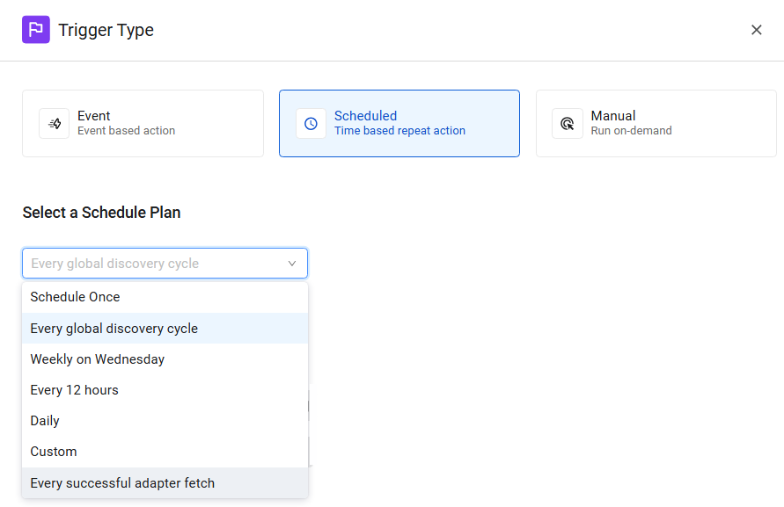The height and width of the screenshot is (507, 784).
Task: Select Schedule Once option
Action: (x=76, y=297)
